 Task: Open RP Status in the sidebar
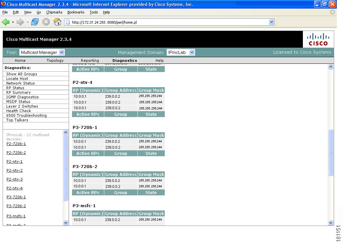[15, 88]
